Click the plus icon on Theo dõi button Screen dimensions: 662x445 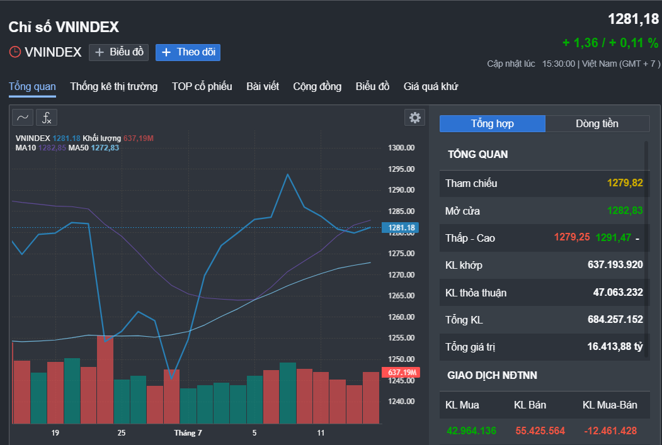166,52
